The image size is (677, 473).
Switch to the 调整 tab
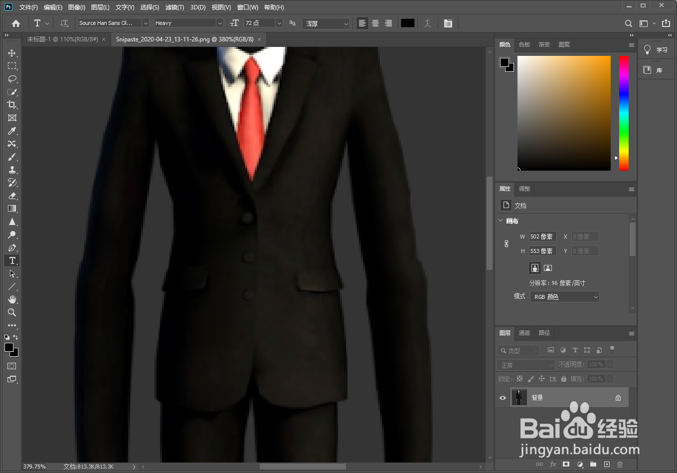point(524,189)
